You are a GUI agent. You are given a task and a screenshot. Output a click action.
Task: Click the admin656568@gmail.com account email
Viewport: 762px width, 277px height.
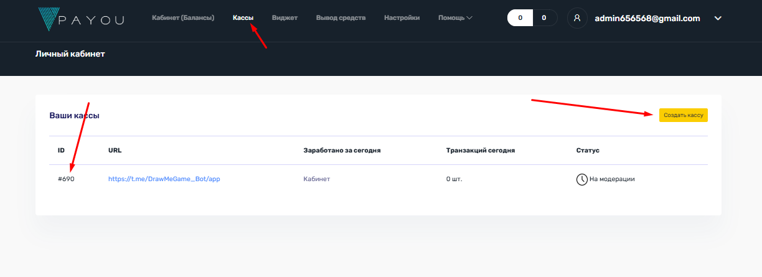coord(647,18)
